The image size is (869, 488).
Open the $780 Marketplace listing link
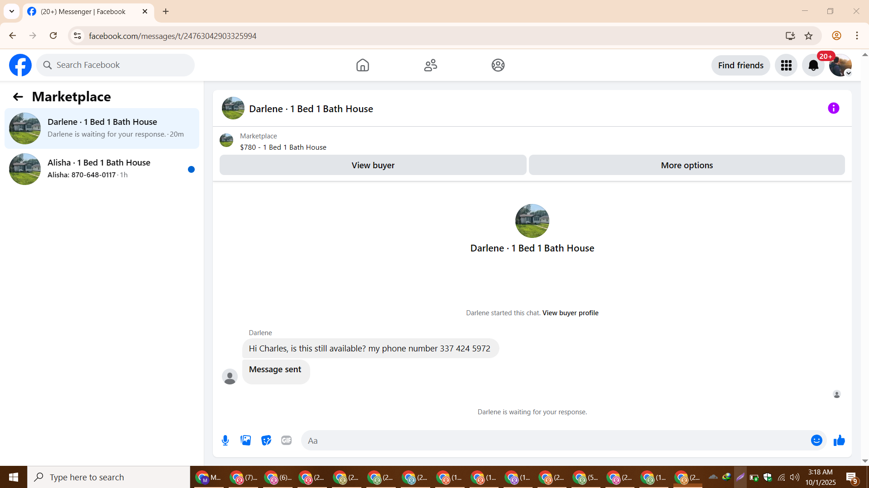pos(283,147)
